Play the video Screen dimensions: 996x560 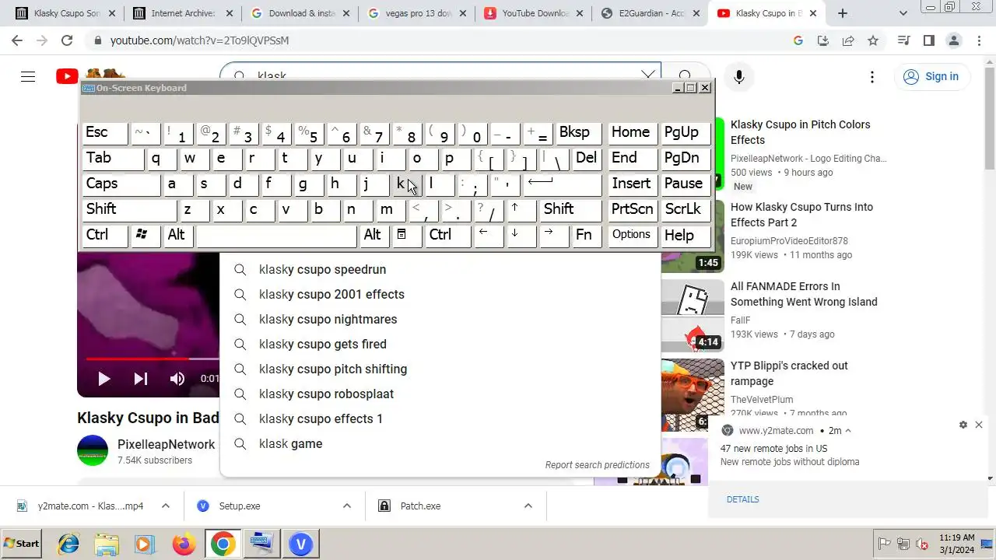(x=103, y=379)
